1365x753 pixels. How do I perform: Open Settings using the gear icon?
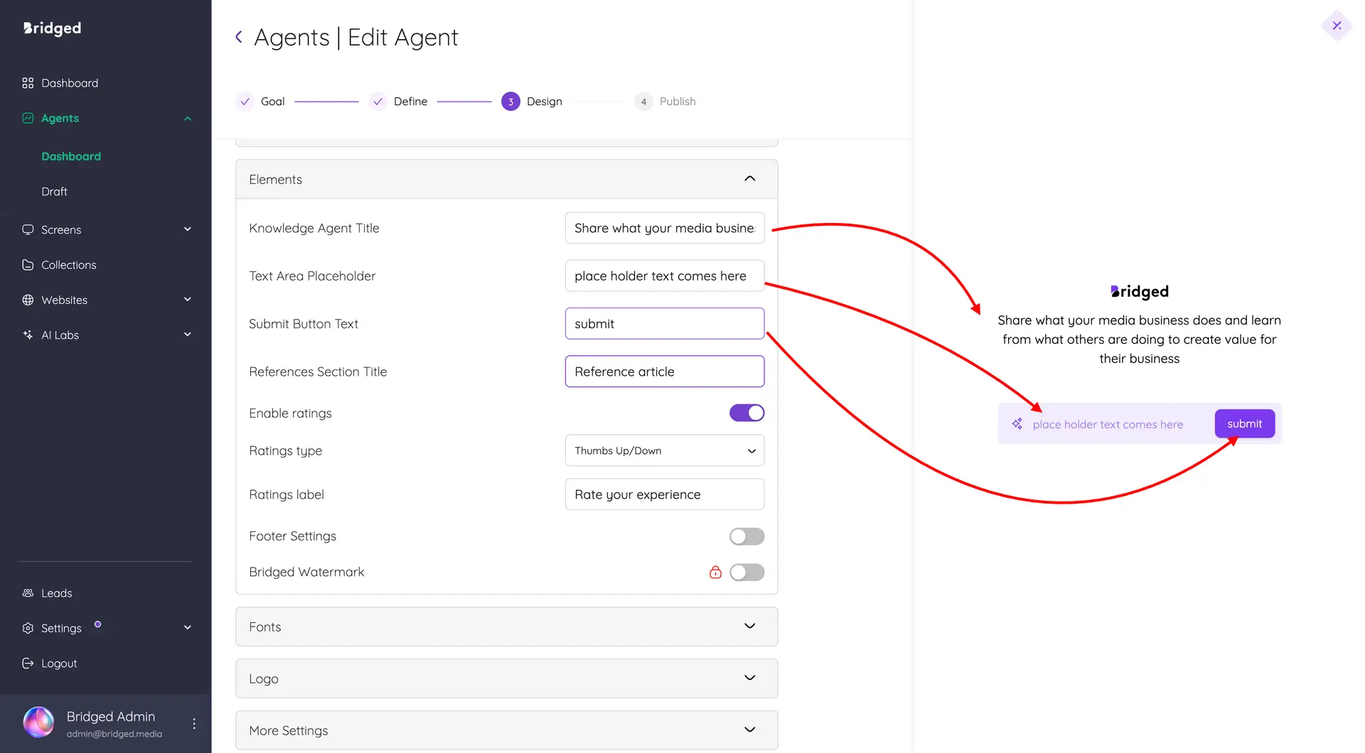coord(28,628)
